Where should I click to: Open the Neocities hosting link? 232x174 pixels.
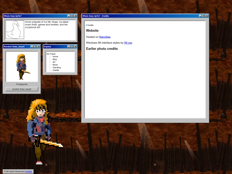pos(105,37)
